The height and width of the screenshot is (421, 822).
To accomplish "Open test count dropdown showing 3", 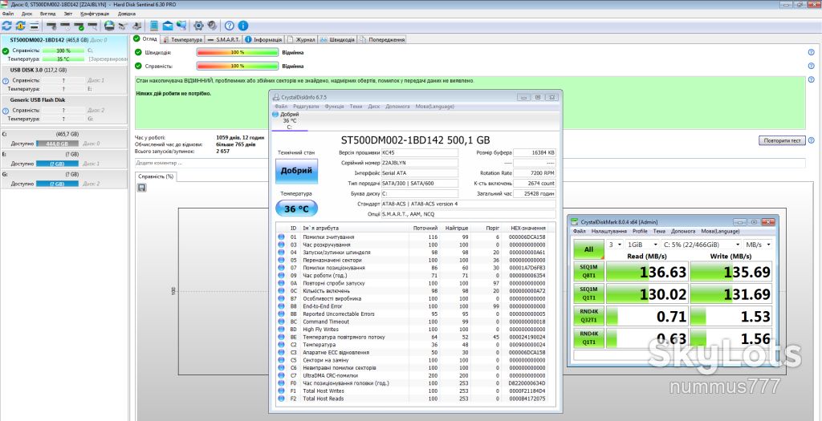I will [x=614, y=245].
